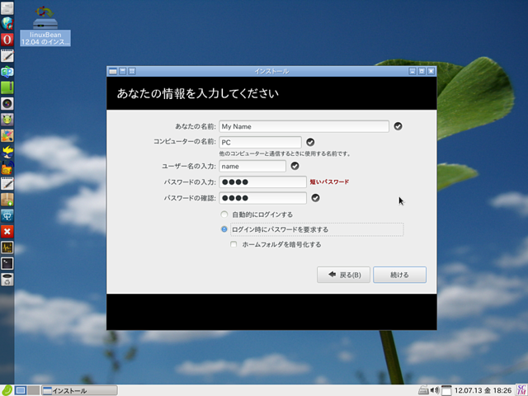Launch the camera lens dock icon
Image resolution: width=528 pixels, height=396 pixels.
[7, 104]
